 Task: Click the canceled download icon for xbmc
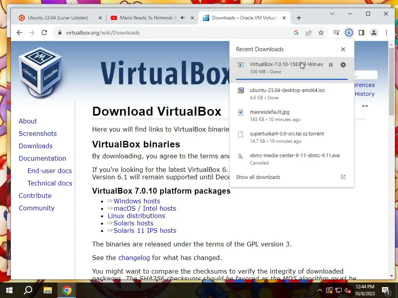240,156
